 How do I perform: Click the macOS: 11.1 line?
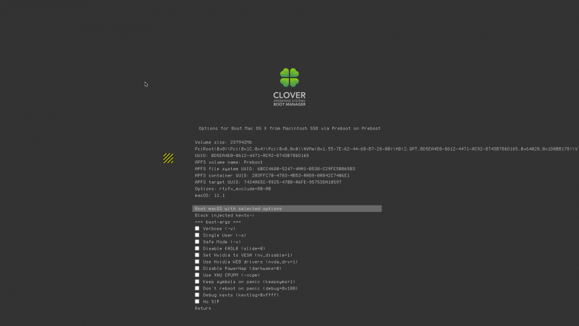[210, 195]
